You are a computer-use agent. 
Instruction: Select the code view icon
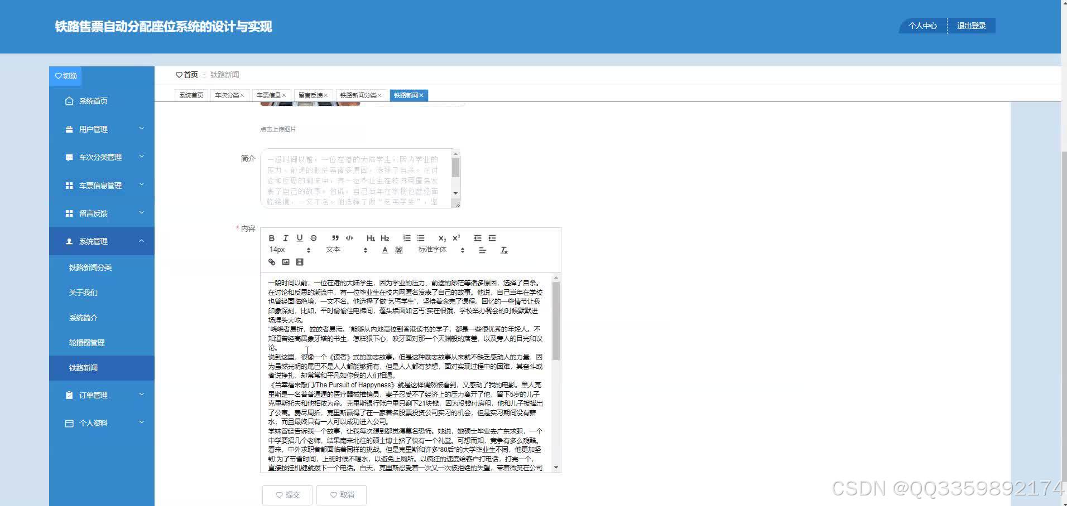pyautogui.click(x=349, y=238)
